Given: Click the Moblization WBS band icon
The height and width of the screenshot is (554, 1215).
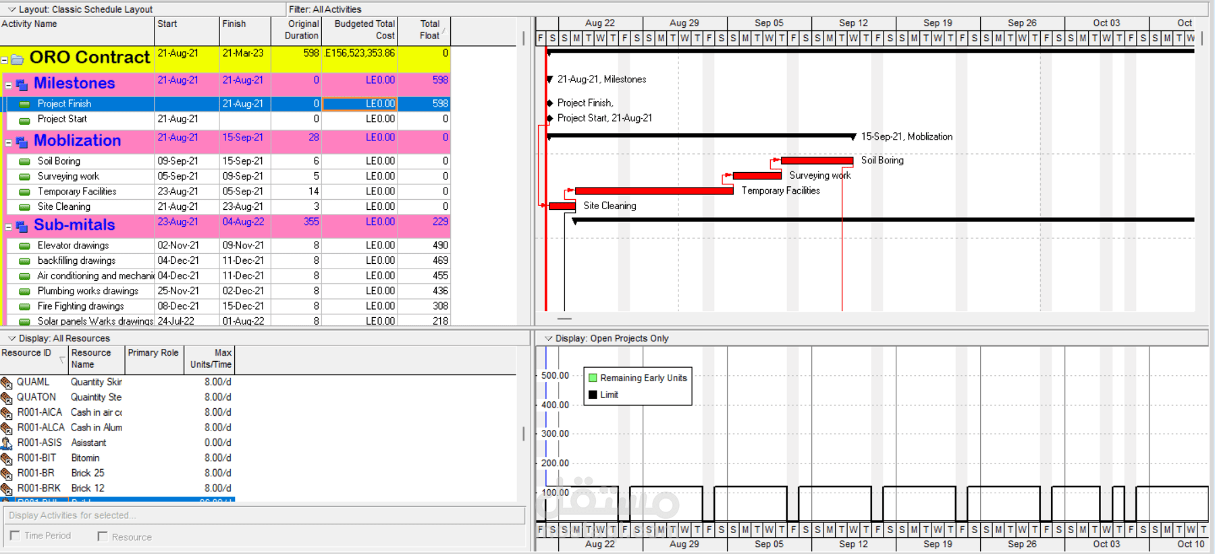Looking at the screenshot, I should (22, 142).
